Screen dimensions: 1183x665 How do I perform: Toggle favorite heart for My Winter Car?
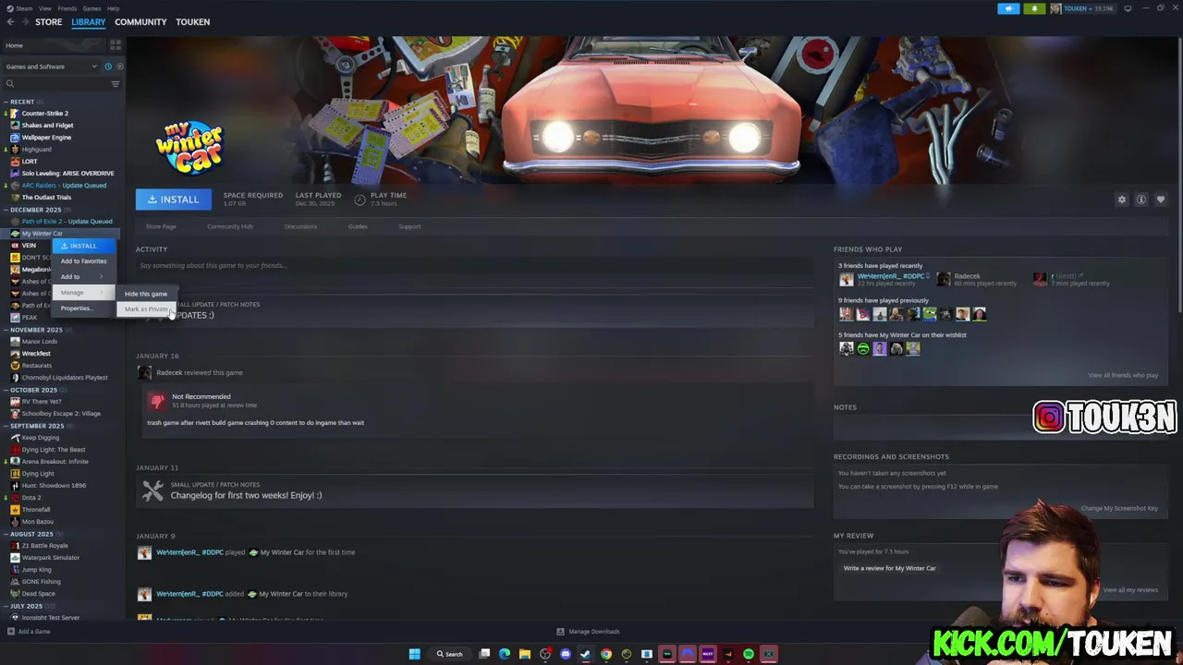1161,199
